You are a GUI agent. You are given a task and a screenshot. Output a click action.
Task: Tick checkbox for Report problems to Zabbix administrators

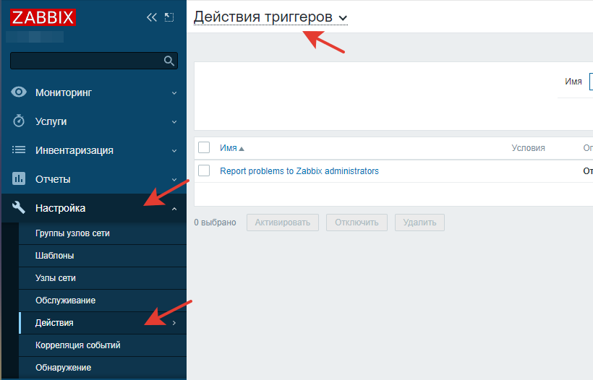[204, 170]
